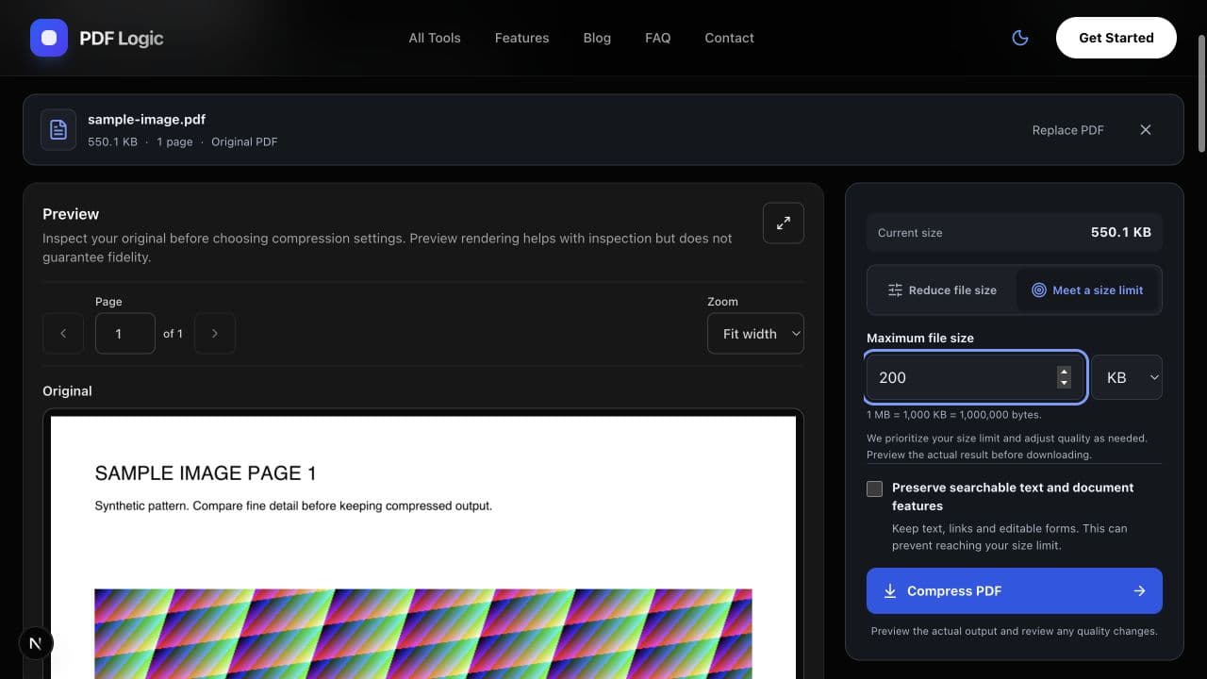Click Replace PDF
This screenshot has height=679, width=1207.
[x=1067, y=130]
